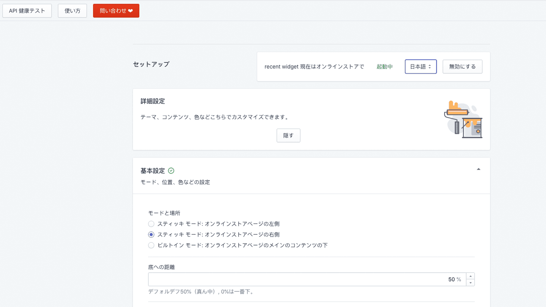This screenshot has height=307, width=546.
Task: Confirm right-side sticky mode selection
Action: pyautogui.click(x=151, y=234)
